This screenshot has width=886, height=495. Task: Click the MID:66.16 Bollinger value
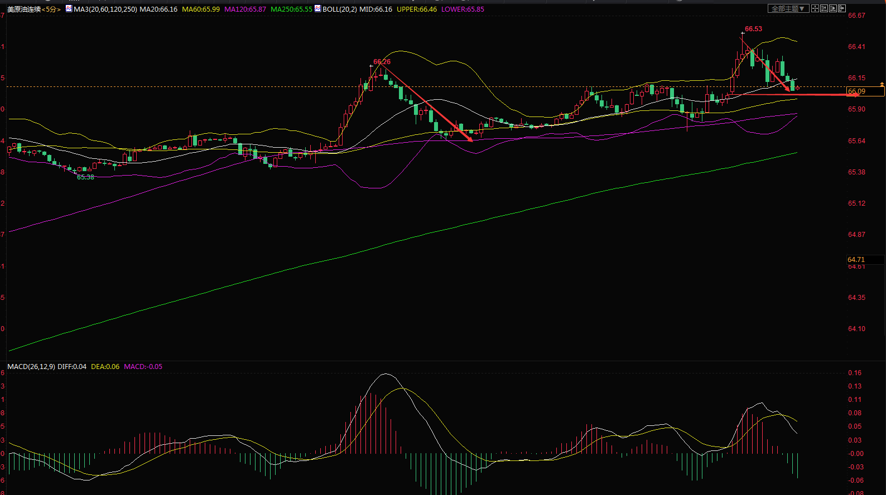click(x=377, y=9)
